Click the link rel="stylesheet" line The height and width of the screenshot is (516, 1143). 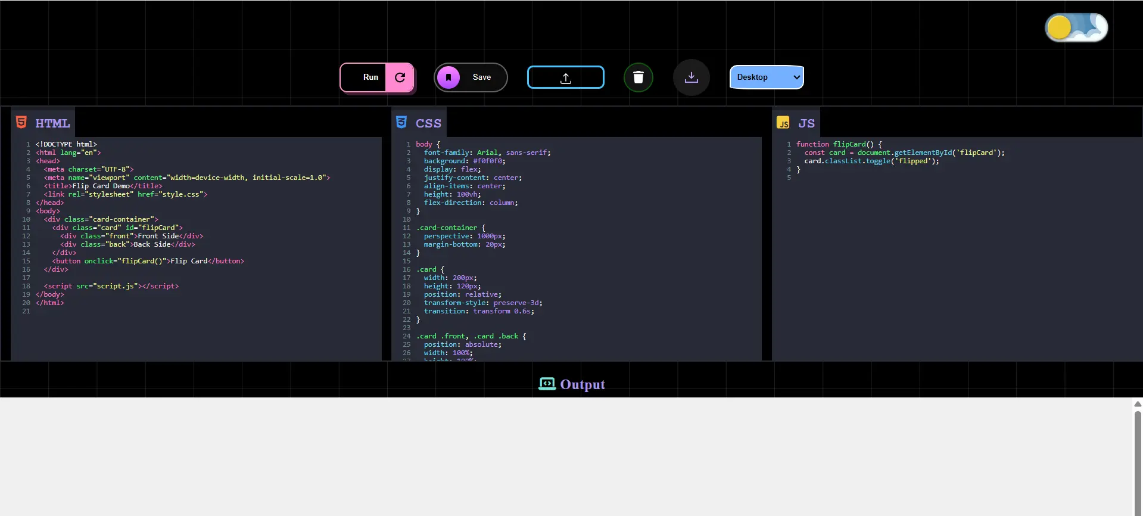pyautogui.click(x=126, y=194)
